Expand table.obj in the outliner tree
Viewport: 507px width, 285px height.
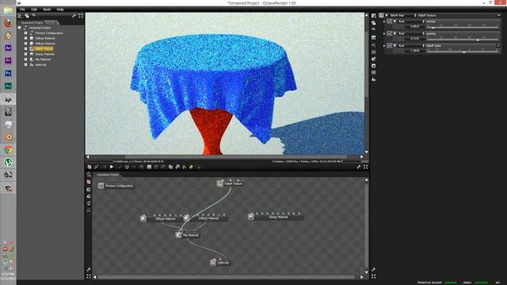(x=26, y=65)
